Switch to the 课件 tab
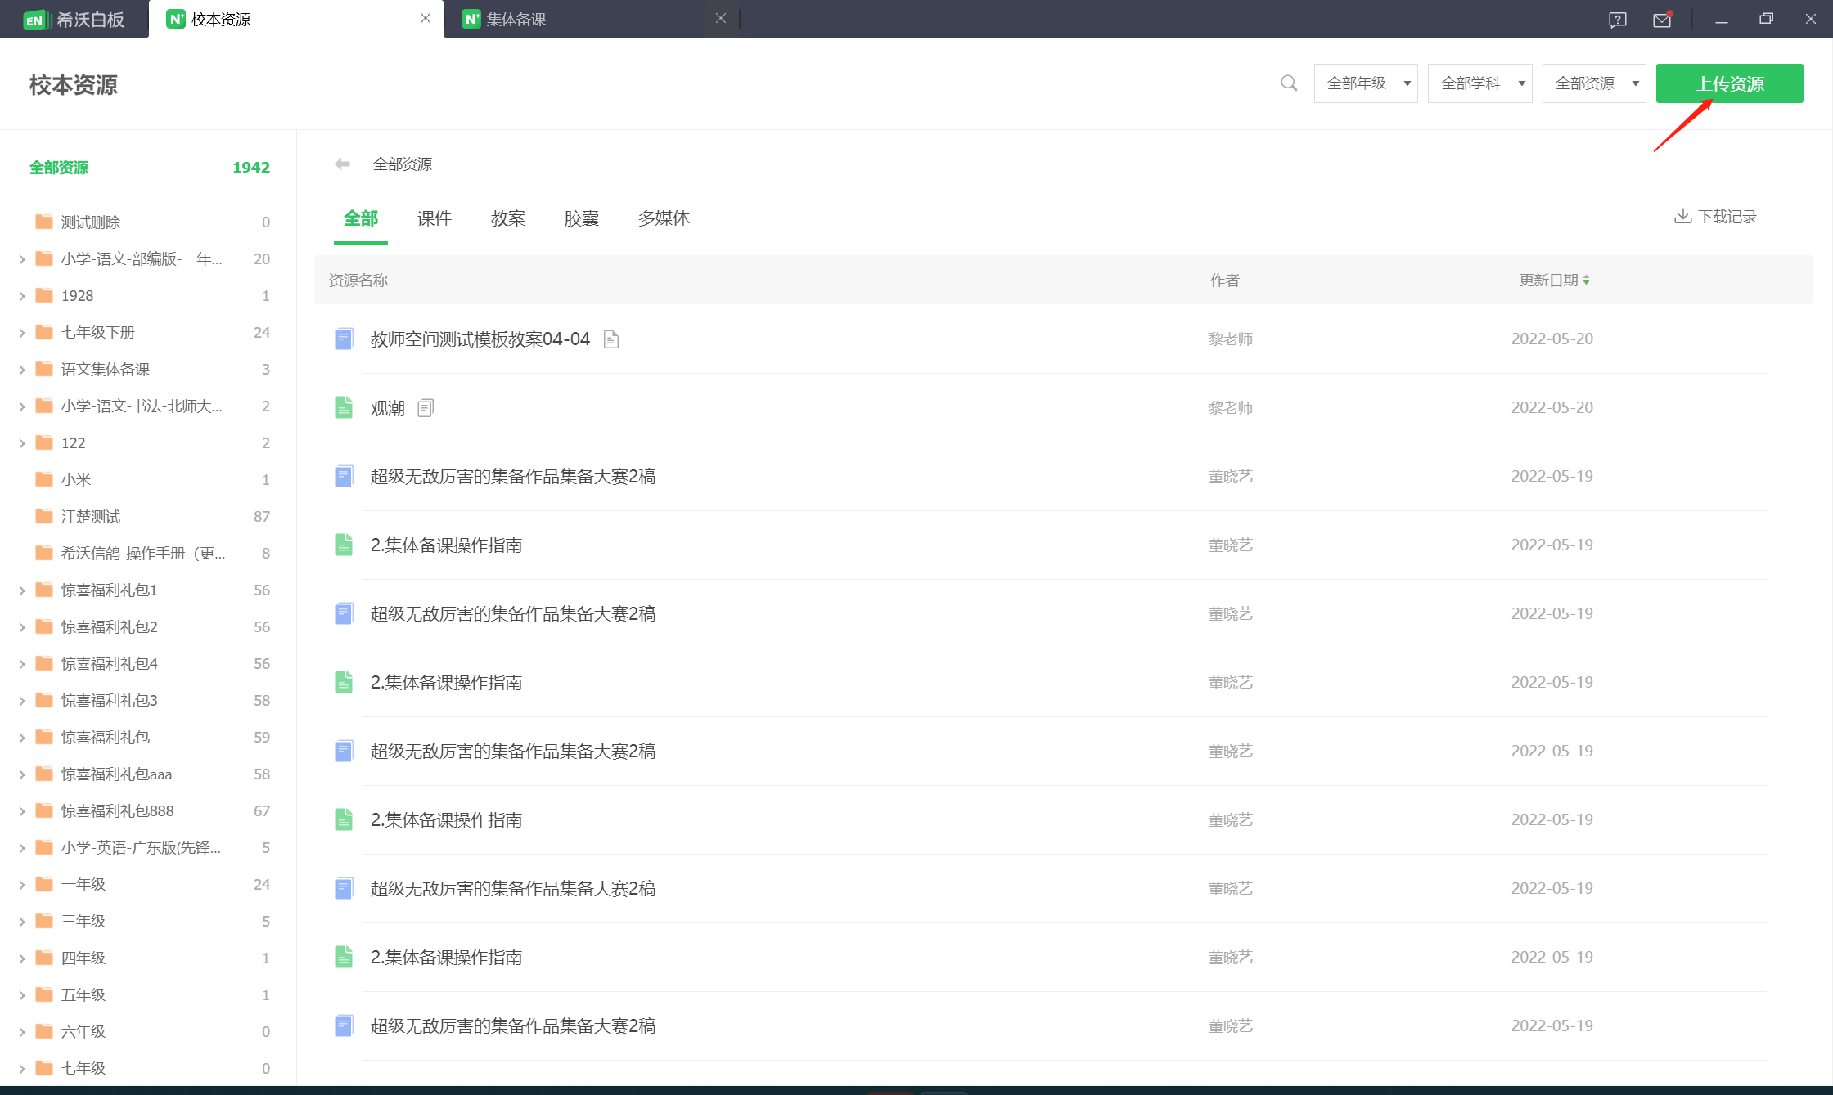The image size is (1833, 1095). pyautogui.click(x=435, y=218)
